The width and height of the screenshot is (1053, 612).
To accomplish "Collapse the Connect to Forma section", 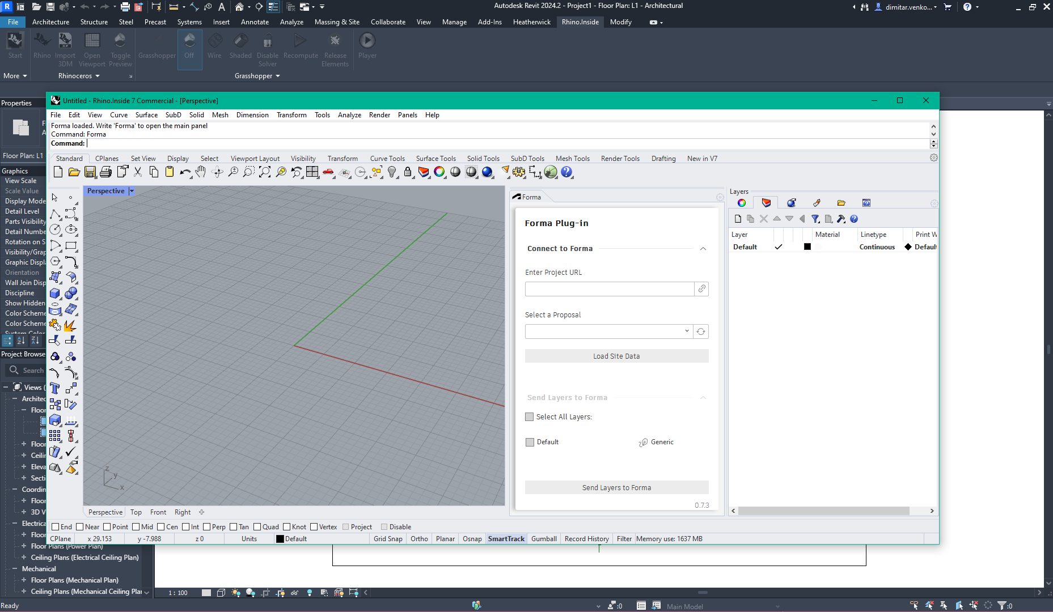I will [703, 249].
